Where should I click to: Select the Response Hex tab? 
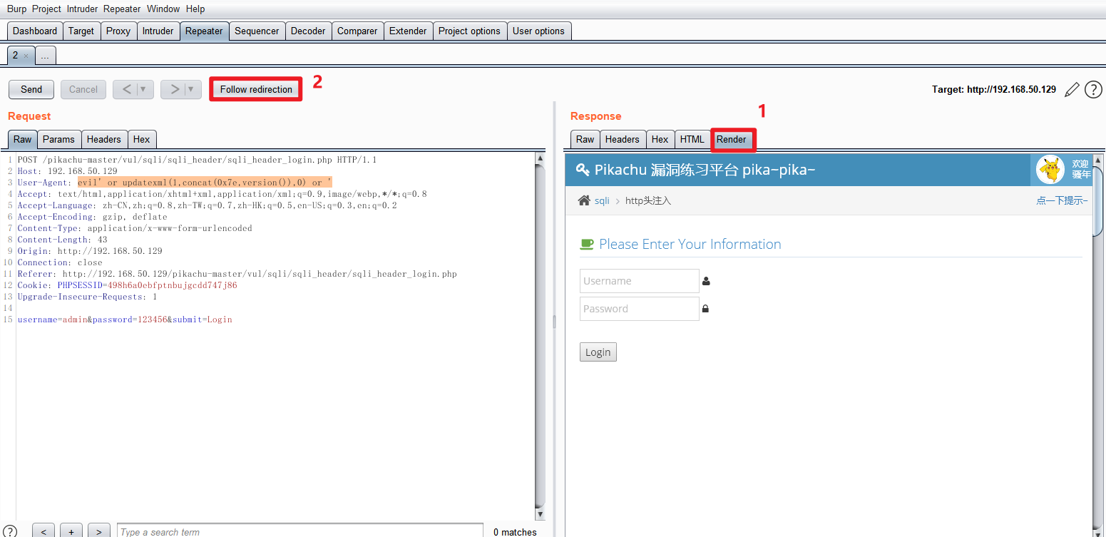click(660, 139)
